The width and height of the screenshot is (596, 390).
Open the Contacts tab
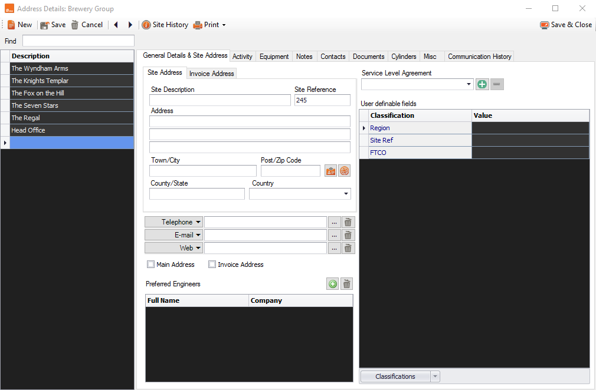point(333,57)
